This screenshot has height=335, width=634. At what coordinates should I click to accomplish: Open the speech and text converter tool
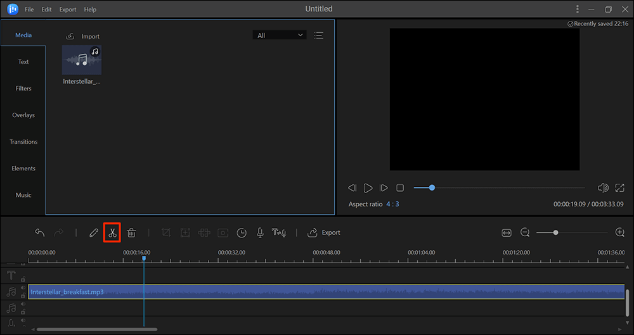coord(279,233)
